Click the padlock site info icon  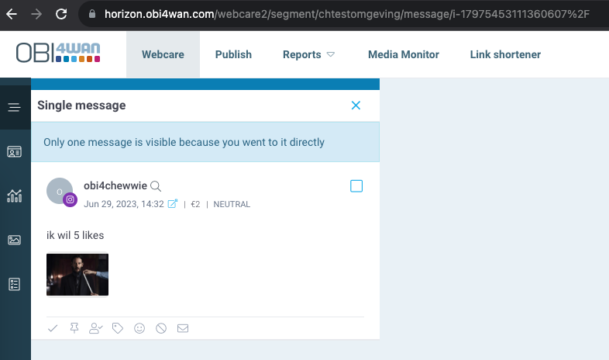coord(92,14)
